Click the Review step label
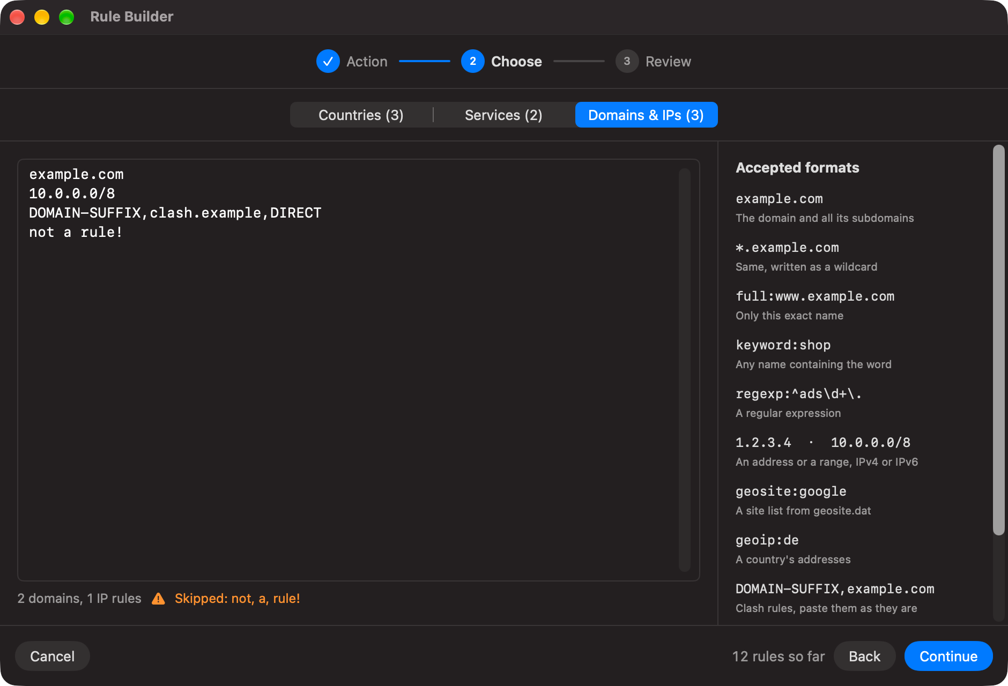1008x686 pixels. pyautogui.click(x=668, y=62)
